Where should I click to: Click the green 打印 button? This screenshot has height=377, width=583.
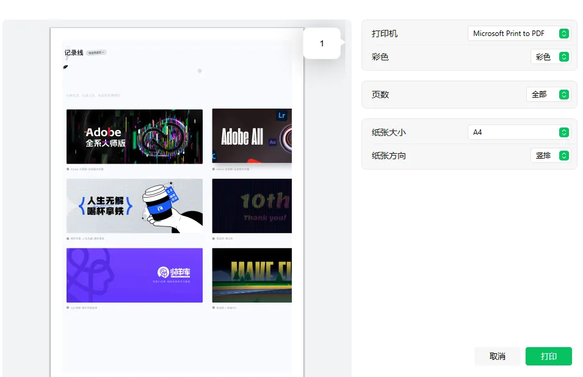coord(548,356)
